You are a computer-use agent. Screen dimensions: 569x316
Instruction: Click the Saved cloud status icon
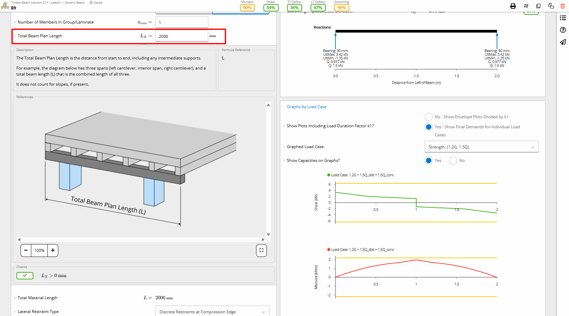pos(91,2)
